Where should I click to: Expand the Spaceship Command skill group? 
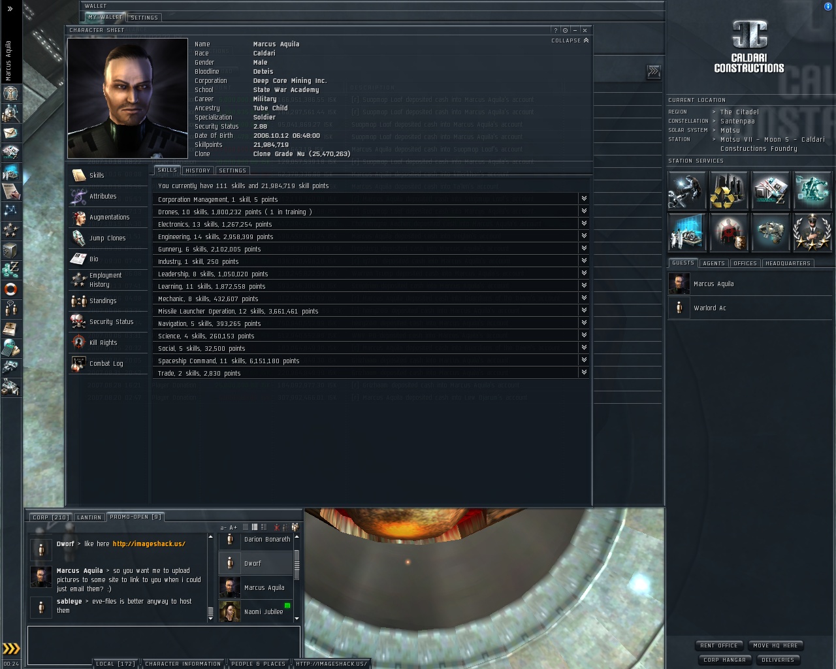coord(584,360)
